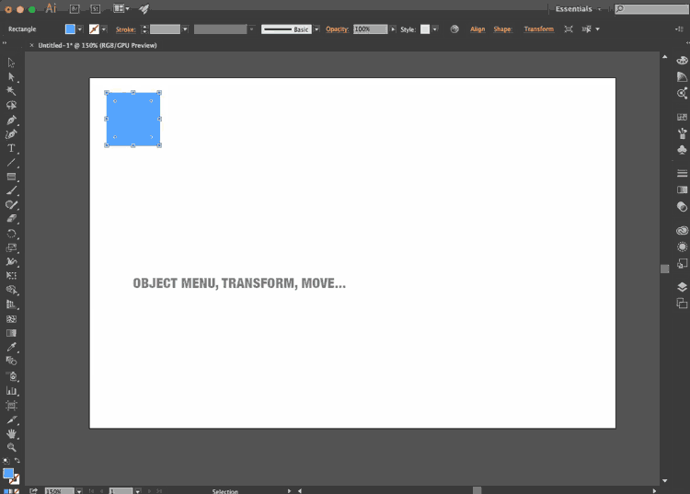Select the Zoom tool

tap(11, 447)
